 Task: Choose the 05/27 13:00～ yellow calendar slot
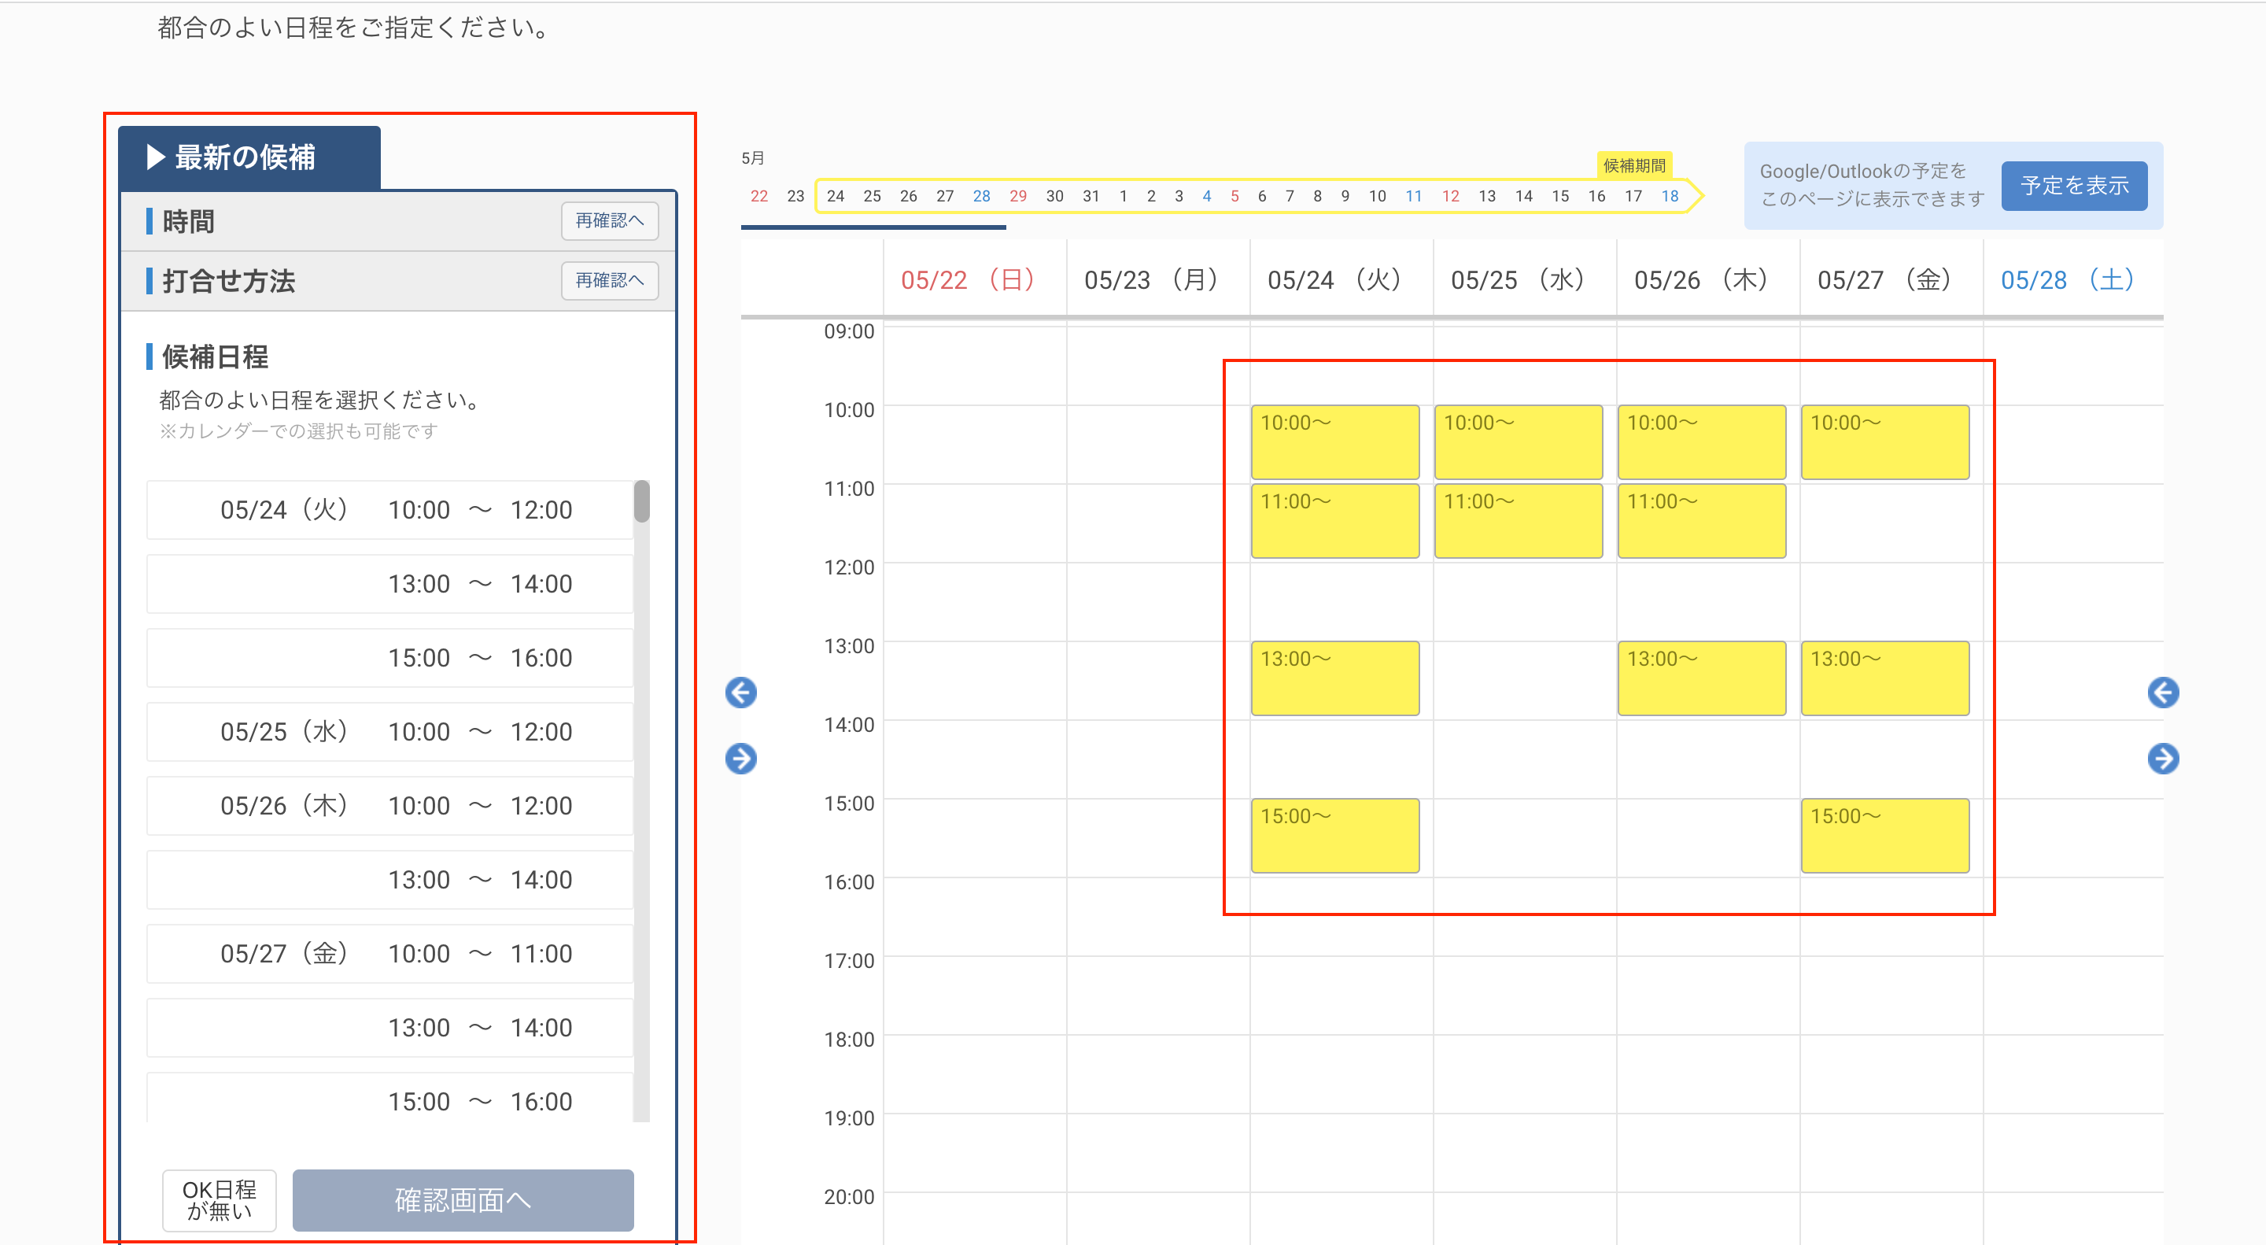(1884, 678)
